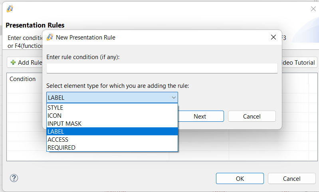Collapse the element type combo box arrow

click(174, 98)
